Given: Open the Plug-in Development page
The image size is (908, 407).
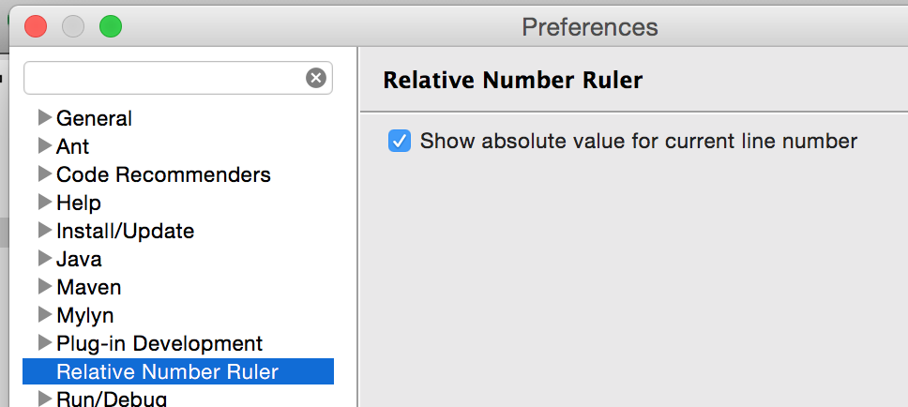Looking at the screenshot, I should click(159, 344).
